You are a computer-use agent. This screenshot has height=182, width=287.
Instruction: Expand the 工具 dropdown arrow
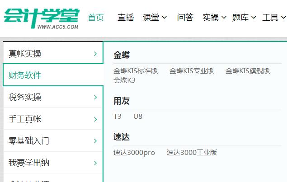click(283, 18)
